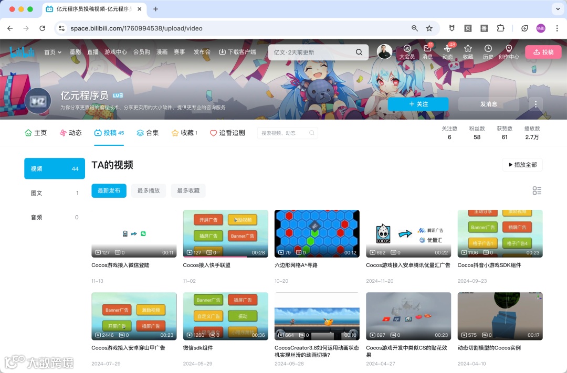Switch to list view layout icon
This screenshot has height=373, width=567.
537,190
